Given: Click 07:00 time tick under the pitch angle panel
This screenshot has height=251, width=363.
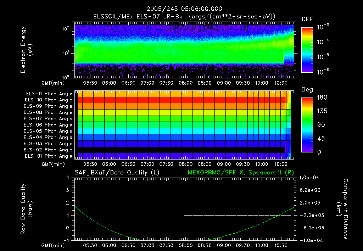Looking at the screenshot, I should pos(147,164).
